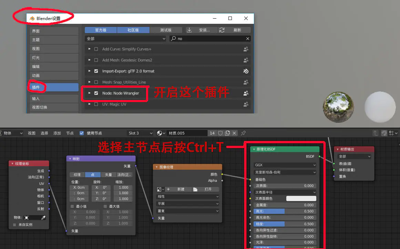The height and width of the screenshot is (249, 400).
Task: Open GGX distribution dropdown in Principled BSDF
Action: click(x=285, y=165)
